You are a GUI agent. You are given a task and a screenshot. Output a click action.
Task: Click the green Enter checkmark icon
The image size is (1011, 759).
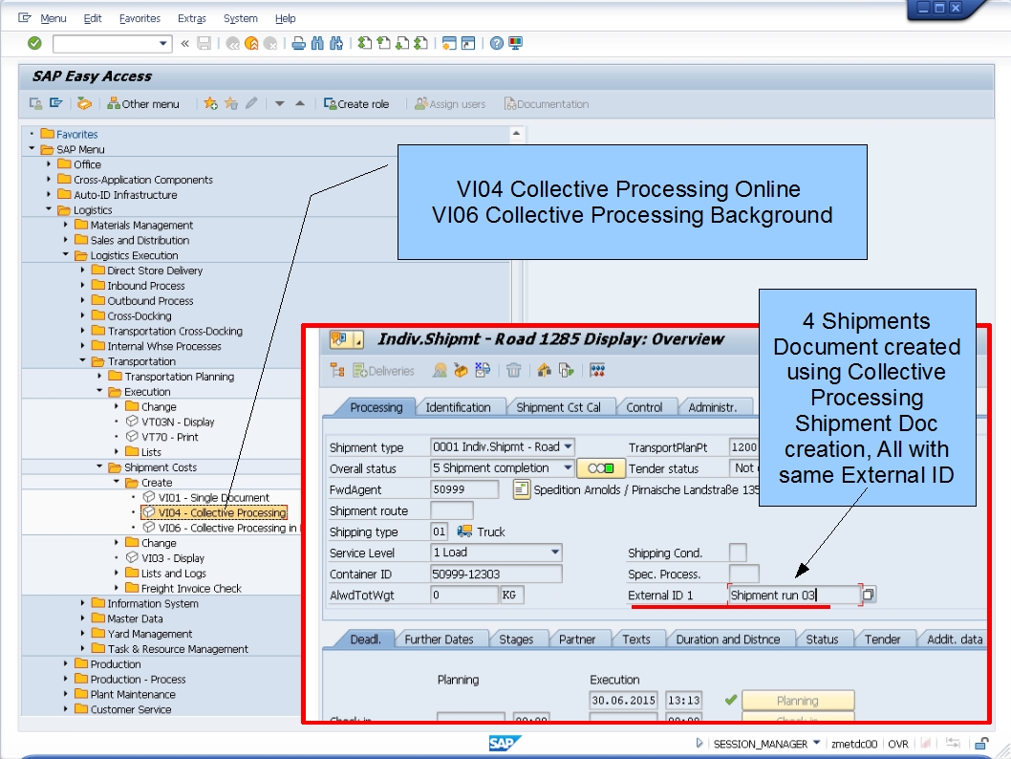(x=34, y=43)
